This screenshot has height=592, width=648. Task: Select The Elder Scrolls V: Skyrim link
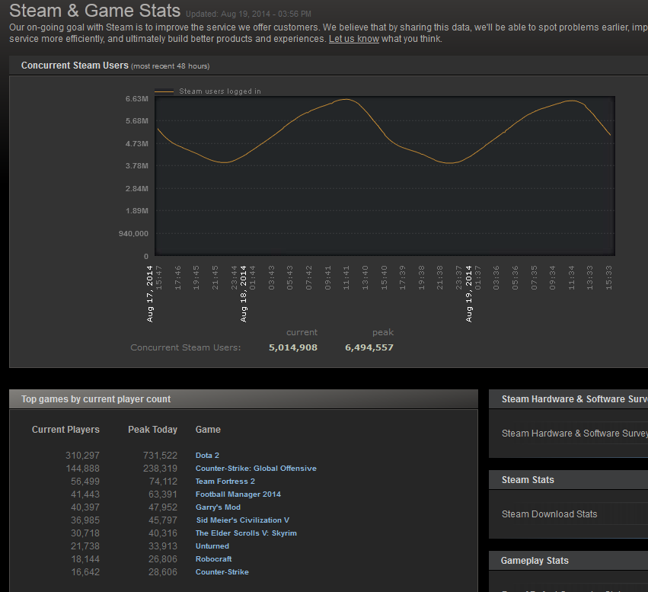[246, 533]
